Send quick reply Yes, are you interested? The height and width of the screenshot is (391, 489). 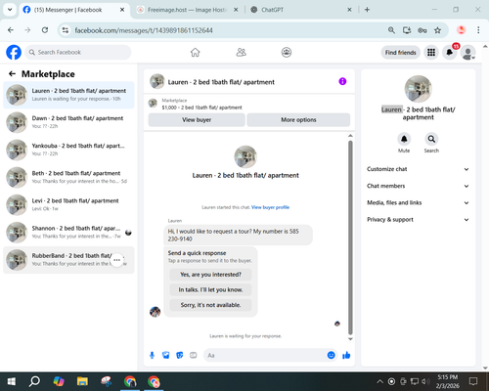pyautogui.click(x=210, y=275)
